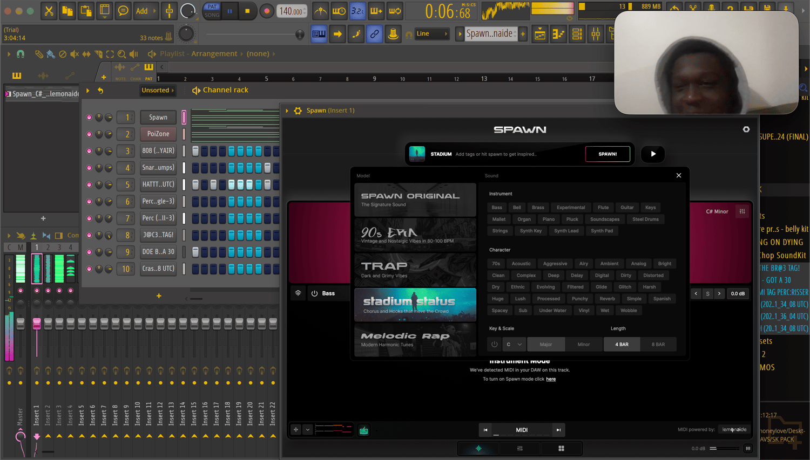The image size is (810, 460).
Task: Open the Playlist view icon
Action: click(540, 35)
